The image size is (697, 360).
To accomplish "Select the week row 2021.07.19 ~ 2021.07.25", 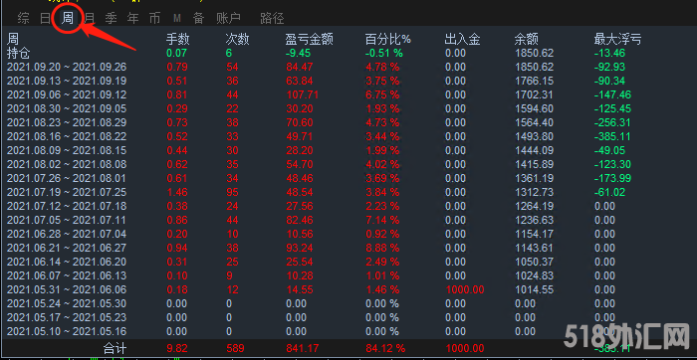I will tap(67, 192).
